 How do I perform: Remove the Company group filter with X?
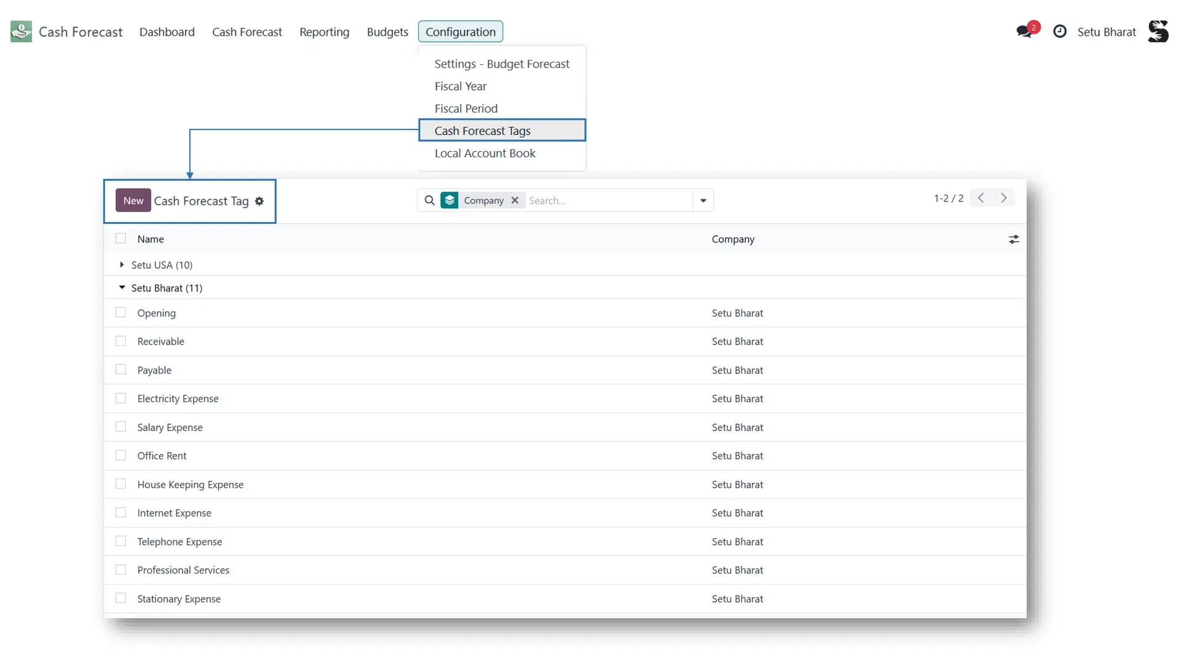click(x=515, y=200)
